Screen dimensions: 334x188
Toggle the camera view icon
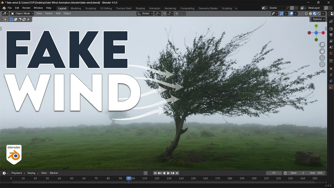[x=322, y=58]
